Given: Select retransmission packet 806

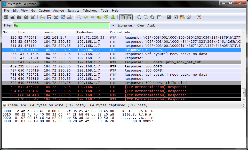Looking at the screenshot, I should 122,99.
